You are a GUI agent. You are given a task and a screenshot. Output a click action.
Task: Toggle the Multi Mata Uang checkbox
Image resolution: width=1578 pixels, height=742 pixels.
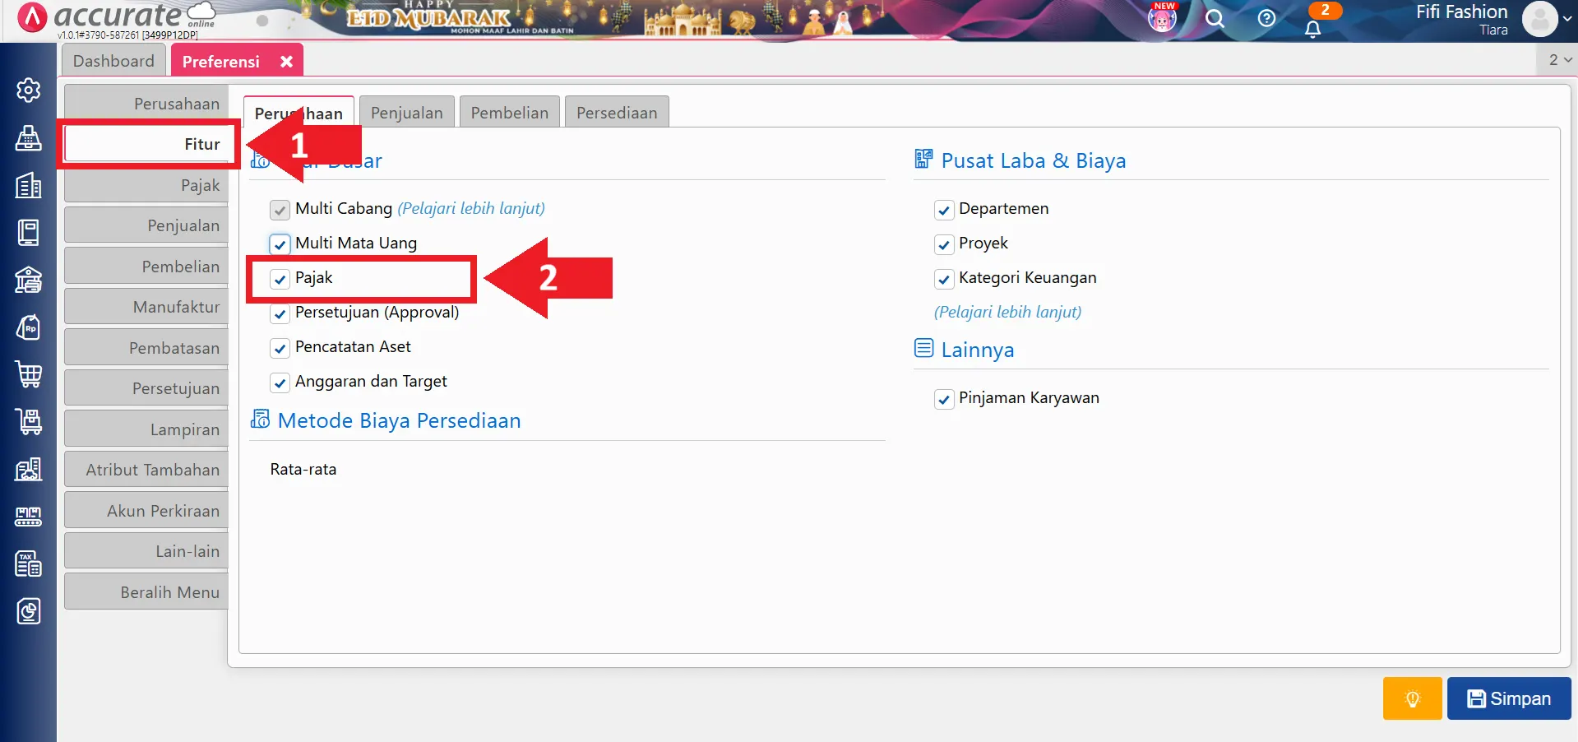click(280, 244)
